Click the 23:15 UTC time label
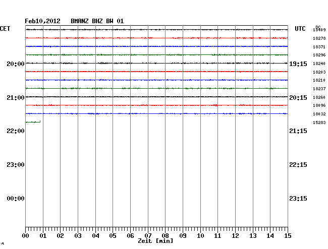 [x=298, y=199]
